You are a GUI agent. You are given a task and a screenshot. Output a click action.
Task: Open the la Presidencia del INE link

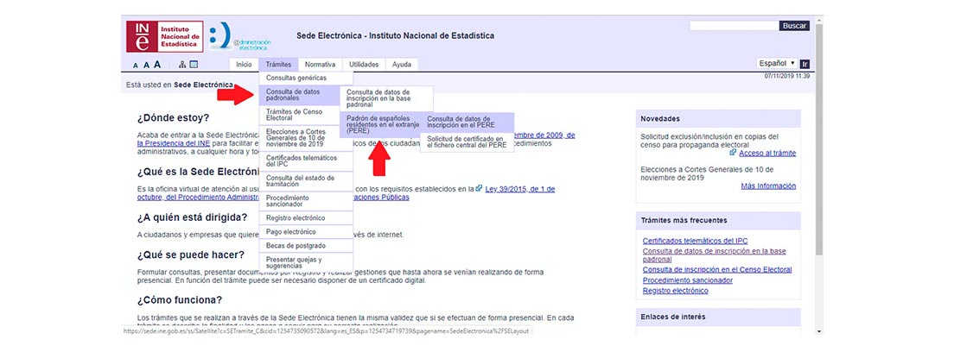(174, 143)
